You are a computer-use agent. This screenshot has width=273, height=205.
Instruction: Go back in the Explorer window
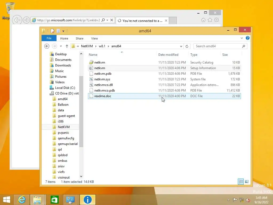[x=47, y=46]
